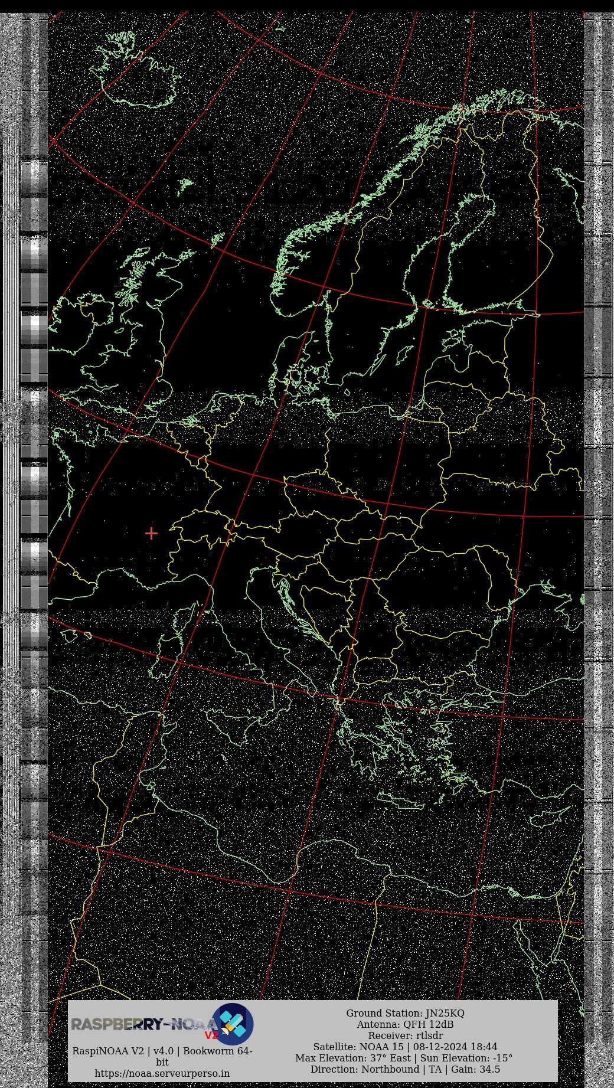
Task: Click the RaspiNOAA V2 v4.0 version text
Action: 162,1051
